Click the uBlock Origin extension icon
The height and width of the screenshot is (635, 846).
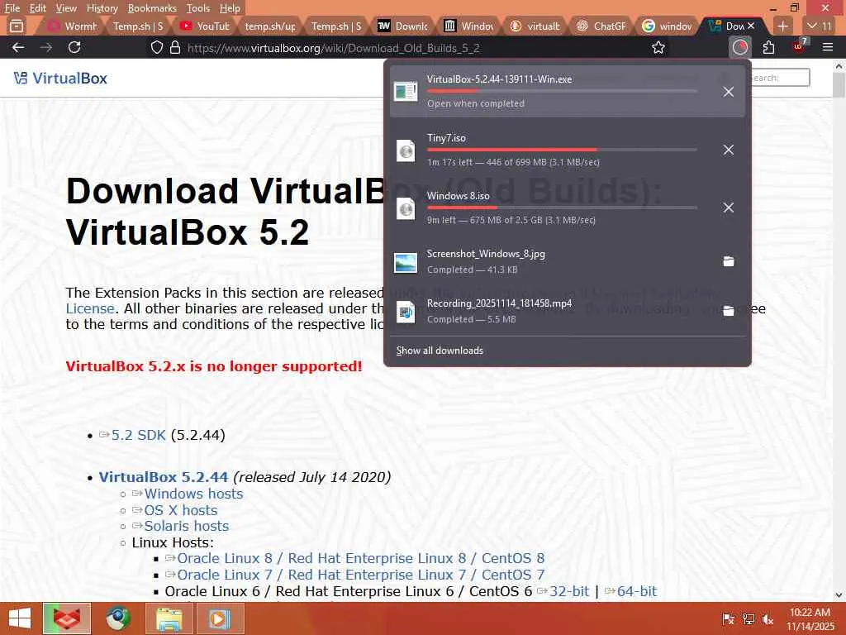[799, 46]
